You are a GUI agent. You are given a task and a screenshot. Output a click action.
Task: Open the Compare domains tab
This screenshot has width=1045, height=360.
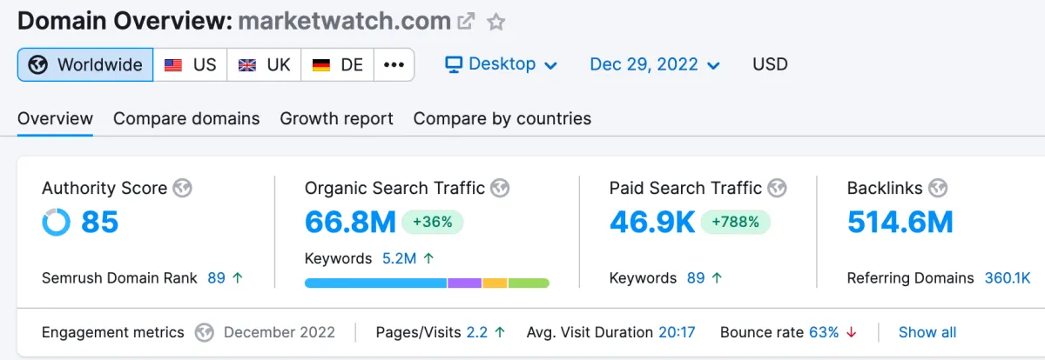[186, 118]
